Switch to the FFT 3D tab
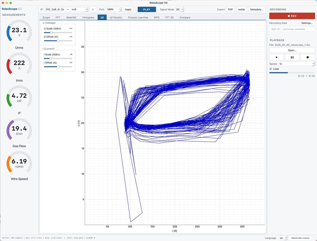 point(169,17)
